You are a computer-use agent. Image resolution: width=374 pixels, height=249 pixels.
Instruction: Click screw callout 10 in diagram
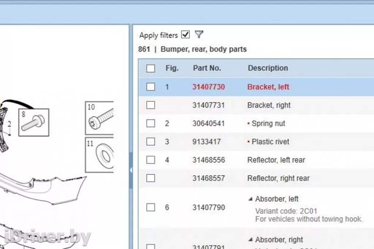click(99, 118)
